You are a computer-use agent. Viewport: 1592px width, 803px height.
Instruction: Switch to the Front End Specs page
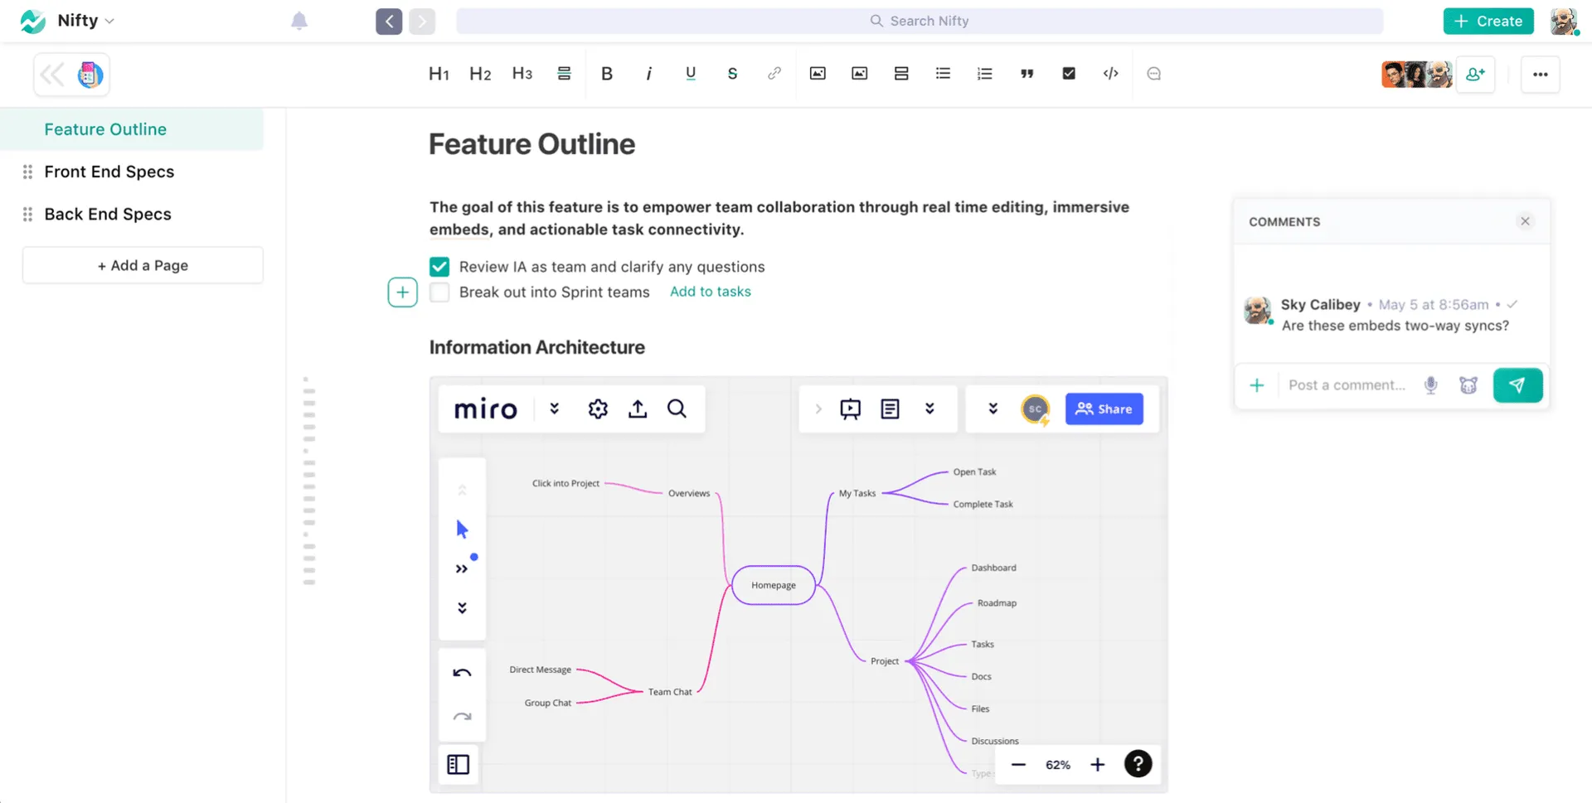[109, 172]
